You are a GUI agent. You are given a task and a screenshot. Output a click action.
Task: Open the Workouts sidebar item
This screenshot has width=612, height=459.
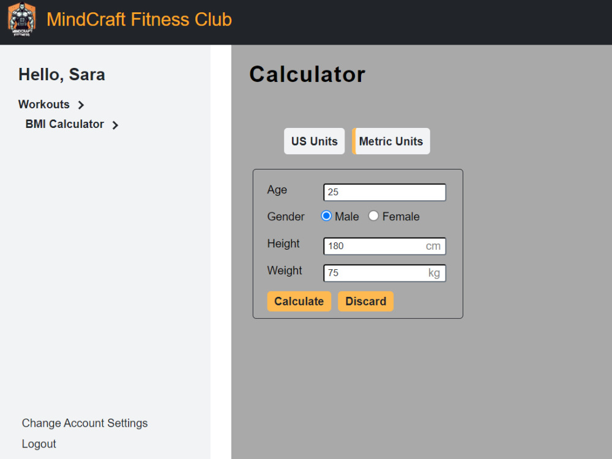pyautogui.click(x=43, y=105)
